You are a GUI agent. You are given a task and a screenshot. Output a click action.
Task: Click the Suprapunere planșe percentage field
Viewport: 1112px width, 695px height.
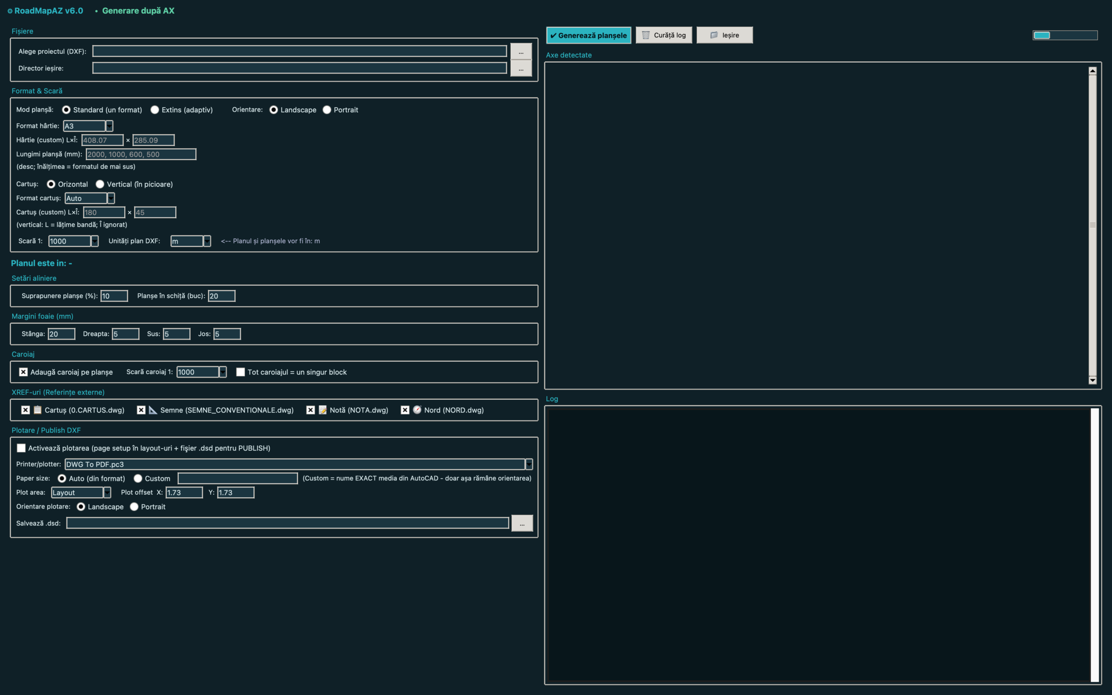point(114,296)
